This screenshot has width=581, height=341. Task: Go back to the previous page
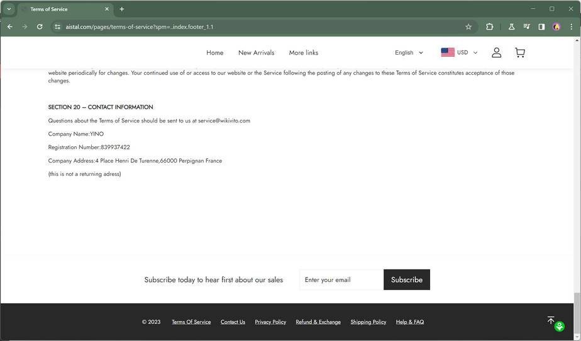pos(10,26)
